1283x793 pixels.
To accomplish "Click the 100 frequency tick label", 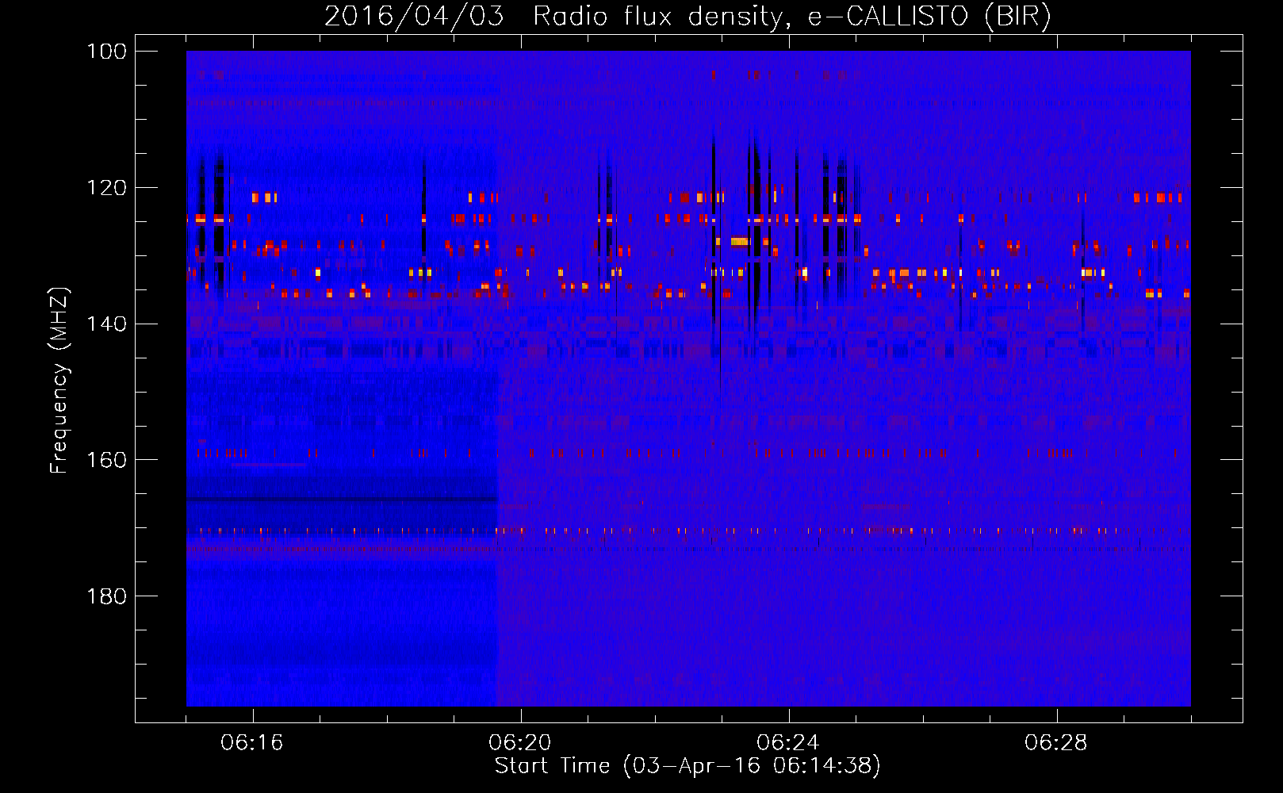I will (x=107, y=52).
